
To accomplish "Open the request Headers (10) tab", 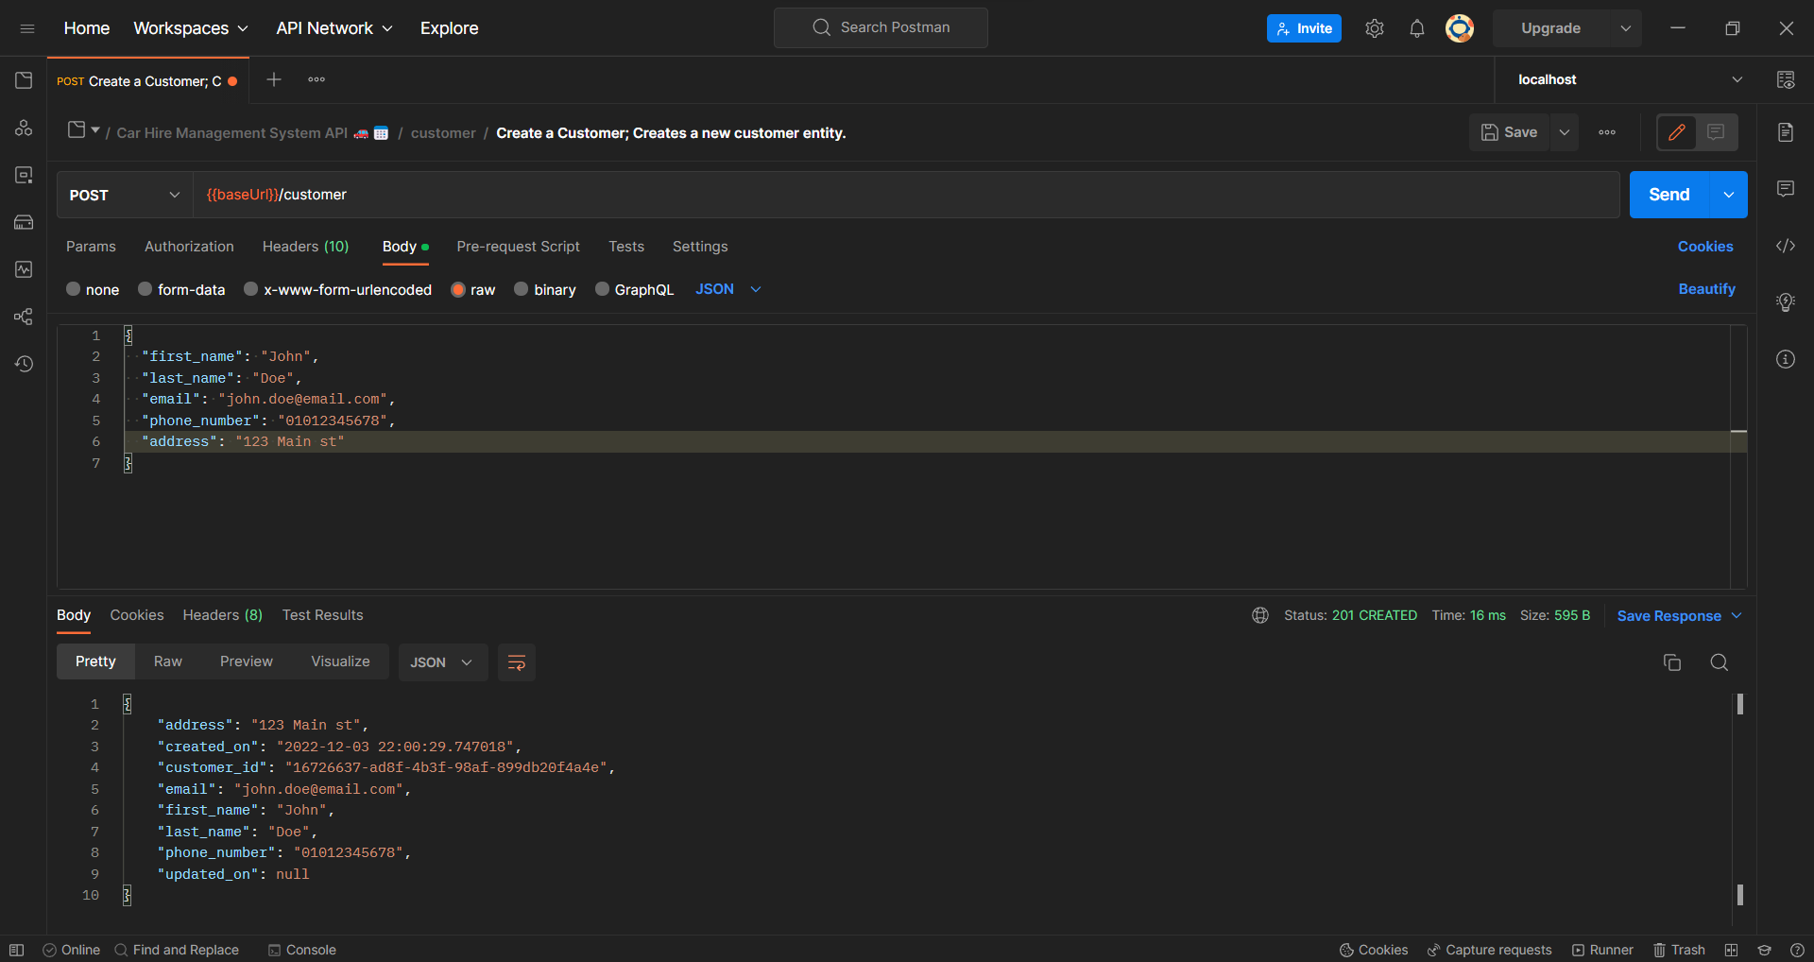I will 305,247.
